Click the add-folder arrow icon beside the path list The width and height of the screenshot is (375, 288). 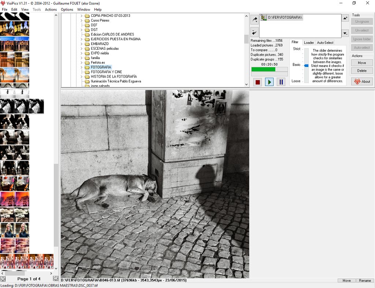(x=255, y=19)
